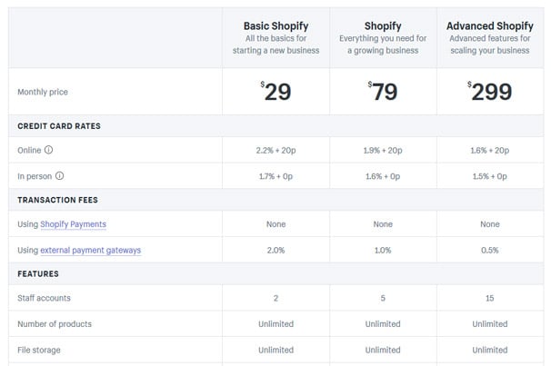Open the Shopify Payments link

(73, 224)
